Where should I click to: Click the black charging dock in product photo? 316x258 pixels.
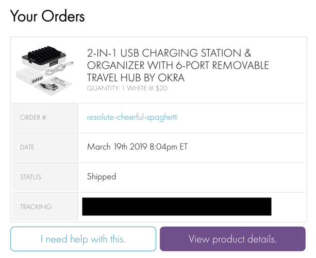point(45,58)
